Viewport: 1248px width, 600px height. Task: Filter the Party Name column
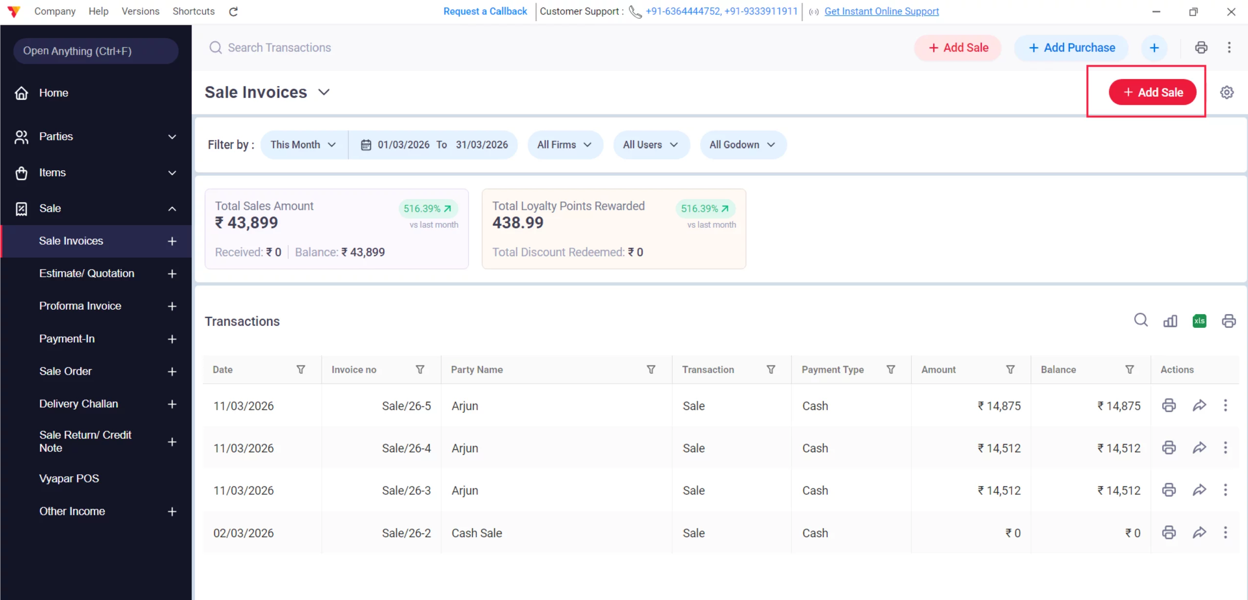point(651,369)
